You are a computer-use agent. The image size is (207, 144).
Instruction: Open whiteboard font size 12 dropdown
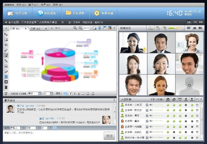click(x=51, y=94)
